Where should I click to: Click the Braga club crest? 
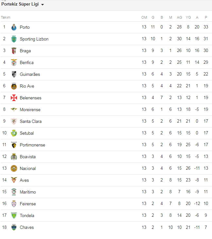tap(14, 51)
